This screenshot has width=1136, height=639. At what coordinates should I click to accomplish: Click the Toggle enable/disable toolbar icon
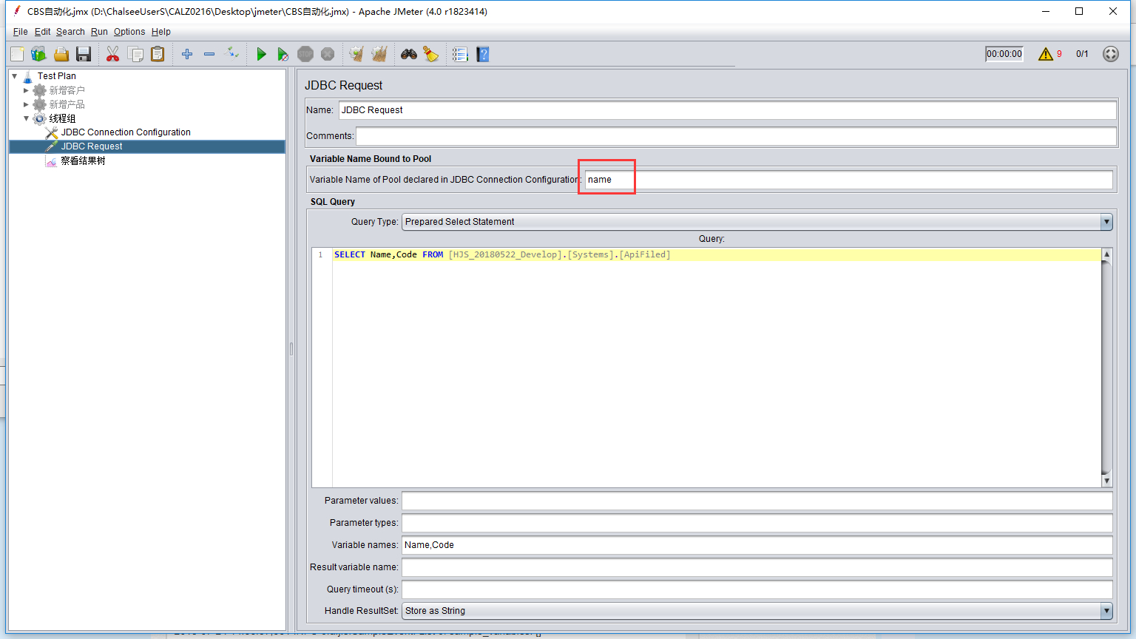tap(232, 53)
